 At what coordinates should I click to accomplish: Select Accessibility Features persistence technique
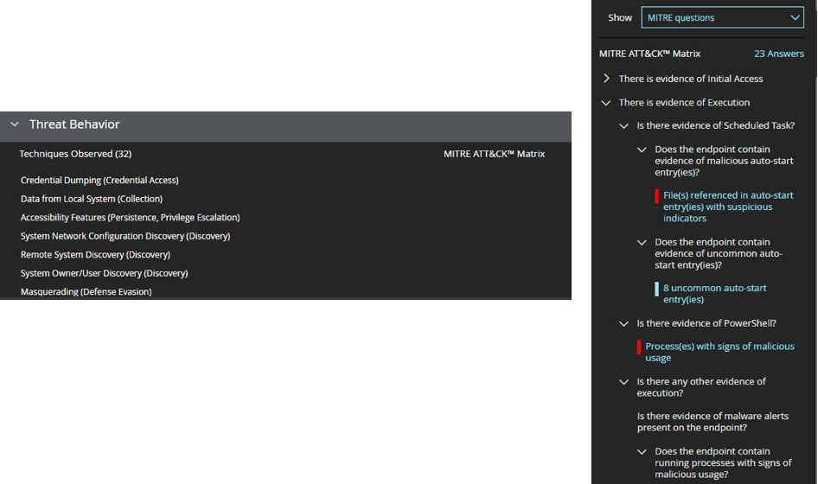131,218
